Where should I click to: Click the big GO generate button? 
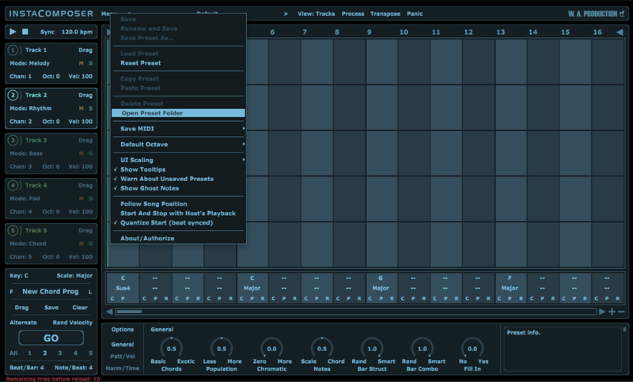tap(51, 338)
